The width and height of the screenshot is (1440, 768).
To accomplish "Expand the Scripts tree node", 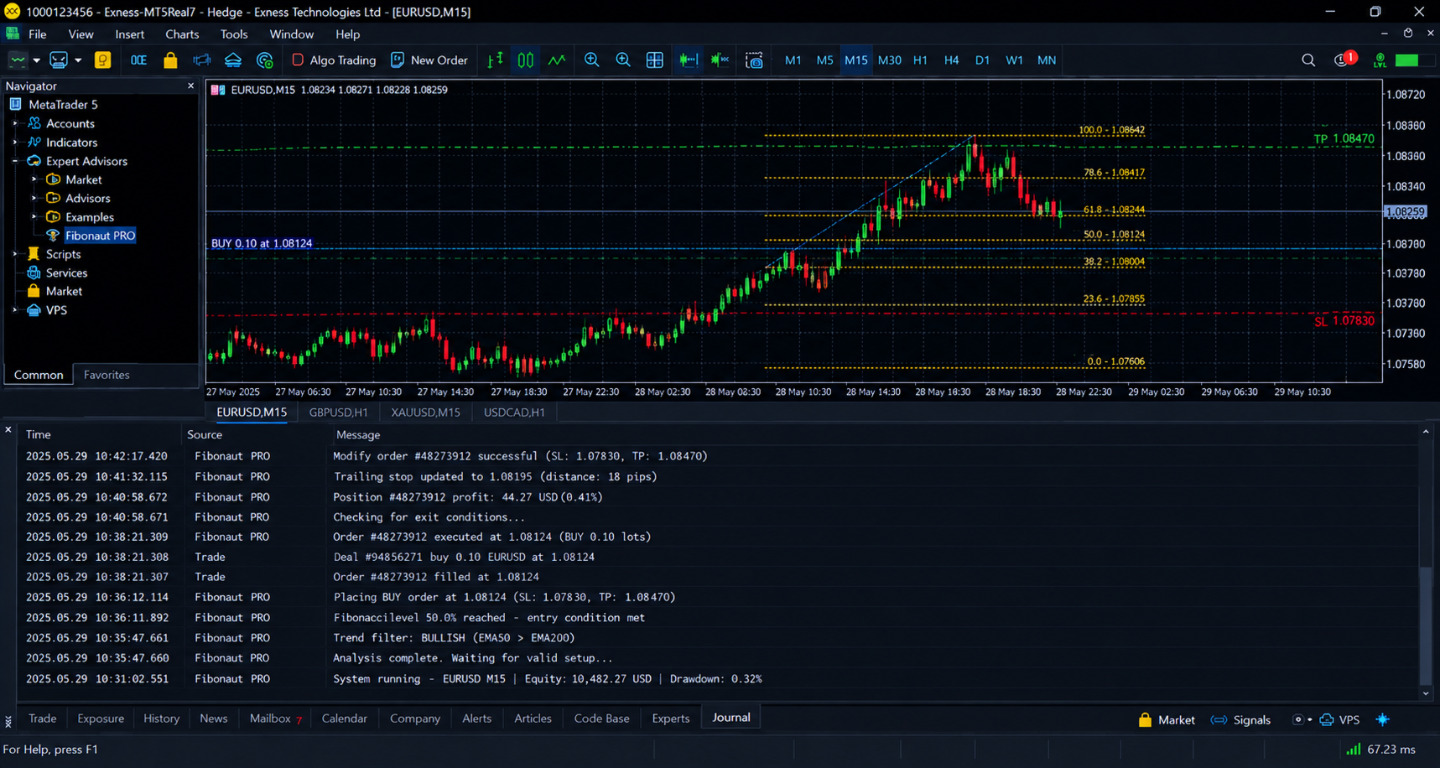I will click(x=15, y=254).
